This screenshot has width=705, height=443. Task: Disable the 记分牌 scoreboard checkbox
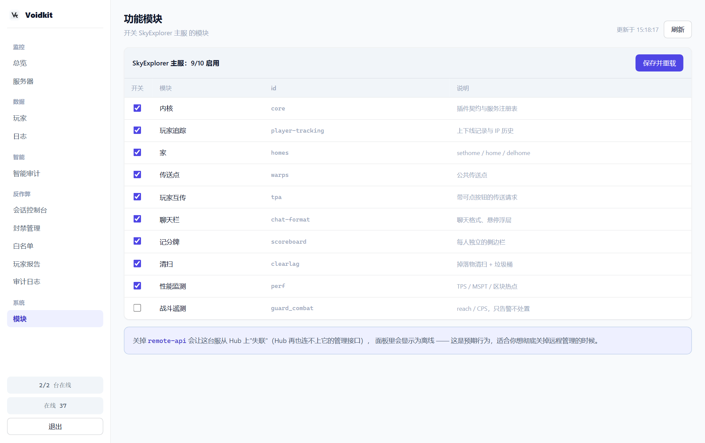click(x=137, y=241)
